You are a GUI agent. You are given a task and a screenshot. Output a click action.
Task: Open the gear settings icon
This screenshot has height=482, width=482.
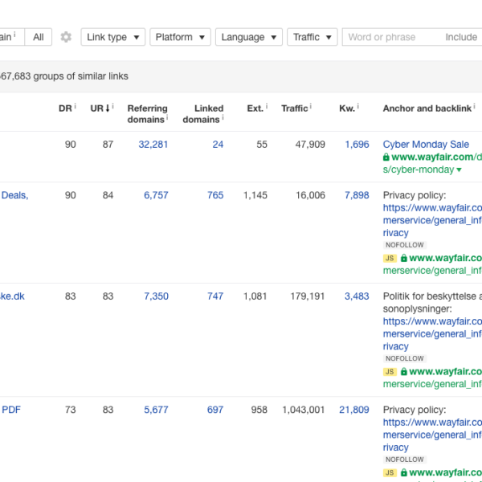[x=66, y=37]
